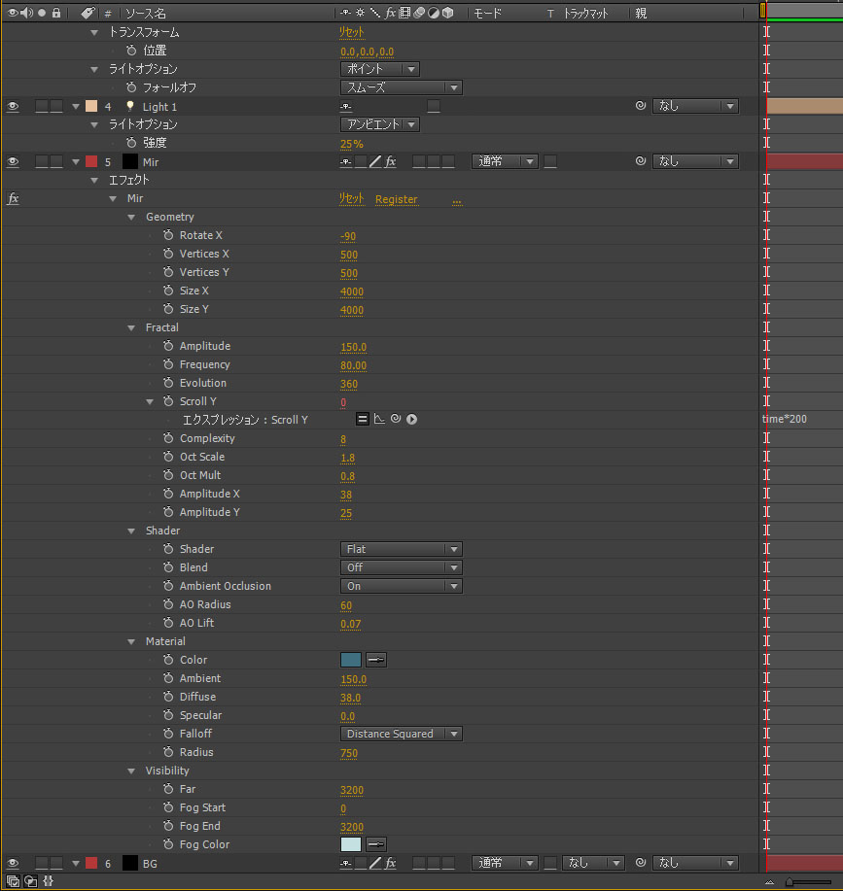
Task: Collapse the Shader group
Action: [x=131, y=531]
